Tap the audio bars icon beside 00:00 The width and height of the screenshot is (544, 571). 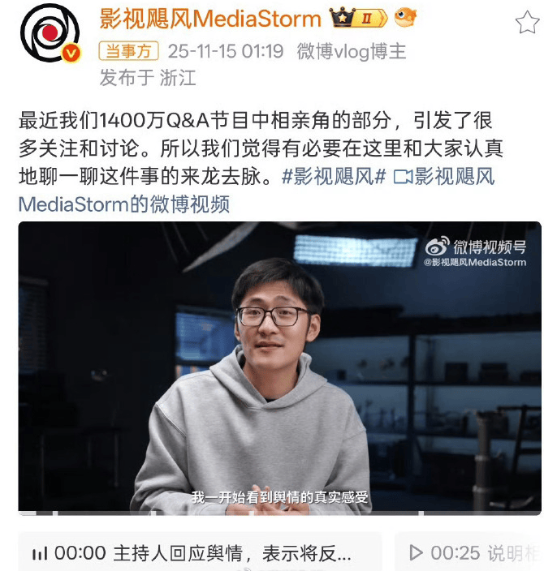(x=40, y=554)
